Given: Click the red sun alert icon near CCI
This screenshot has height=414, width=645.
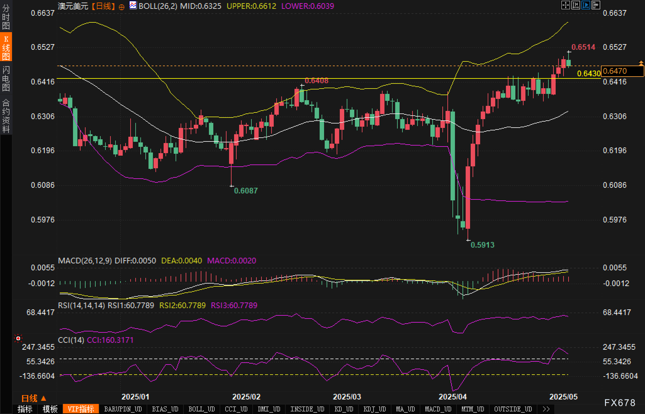Looking at the screenshot, I should pos(18,338).
